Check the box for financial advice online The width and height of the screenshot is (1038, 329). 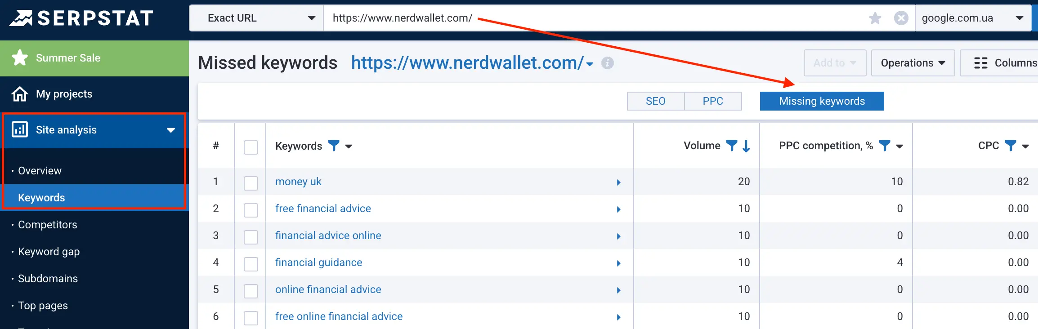[x=251, y=237]
